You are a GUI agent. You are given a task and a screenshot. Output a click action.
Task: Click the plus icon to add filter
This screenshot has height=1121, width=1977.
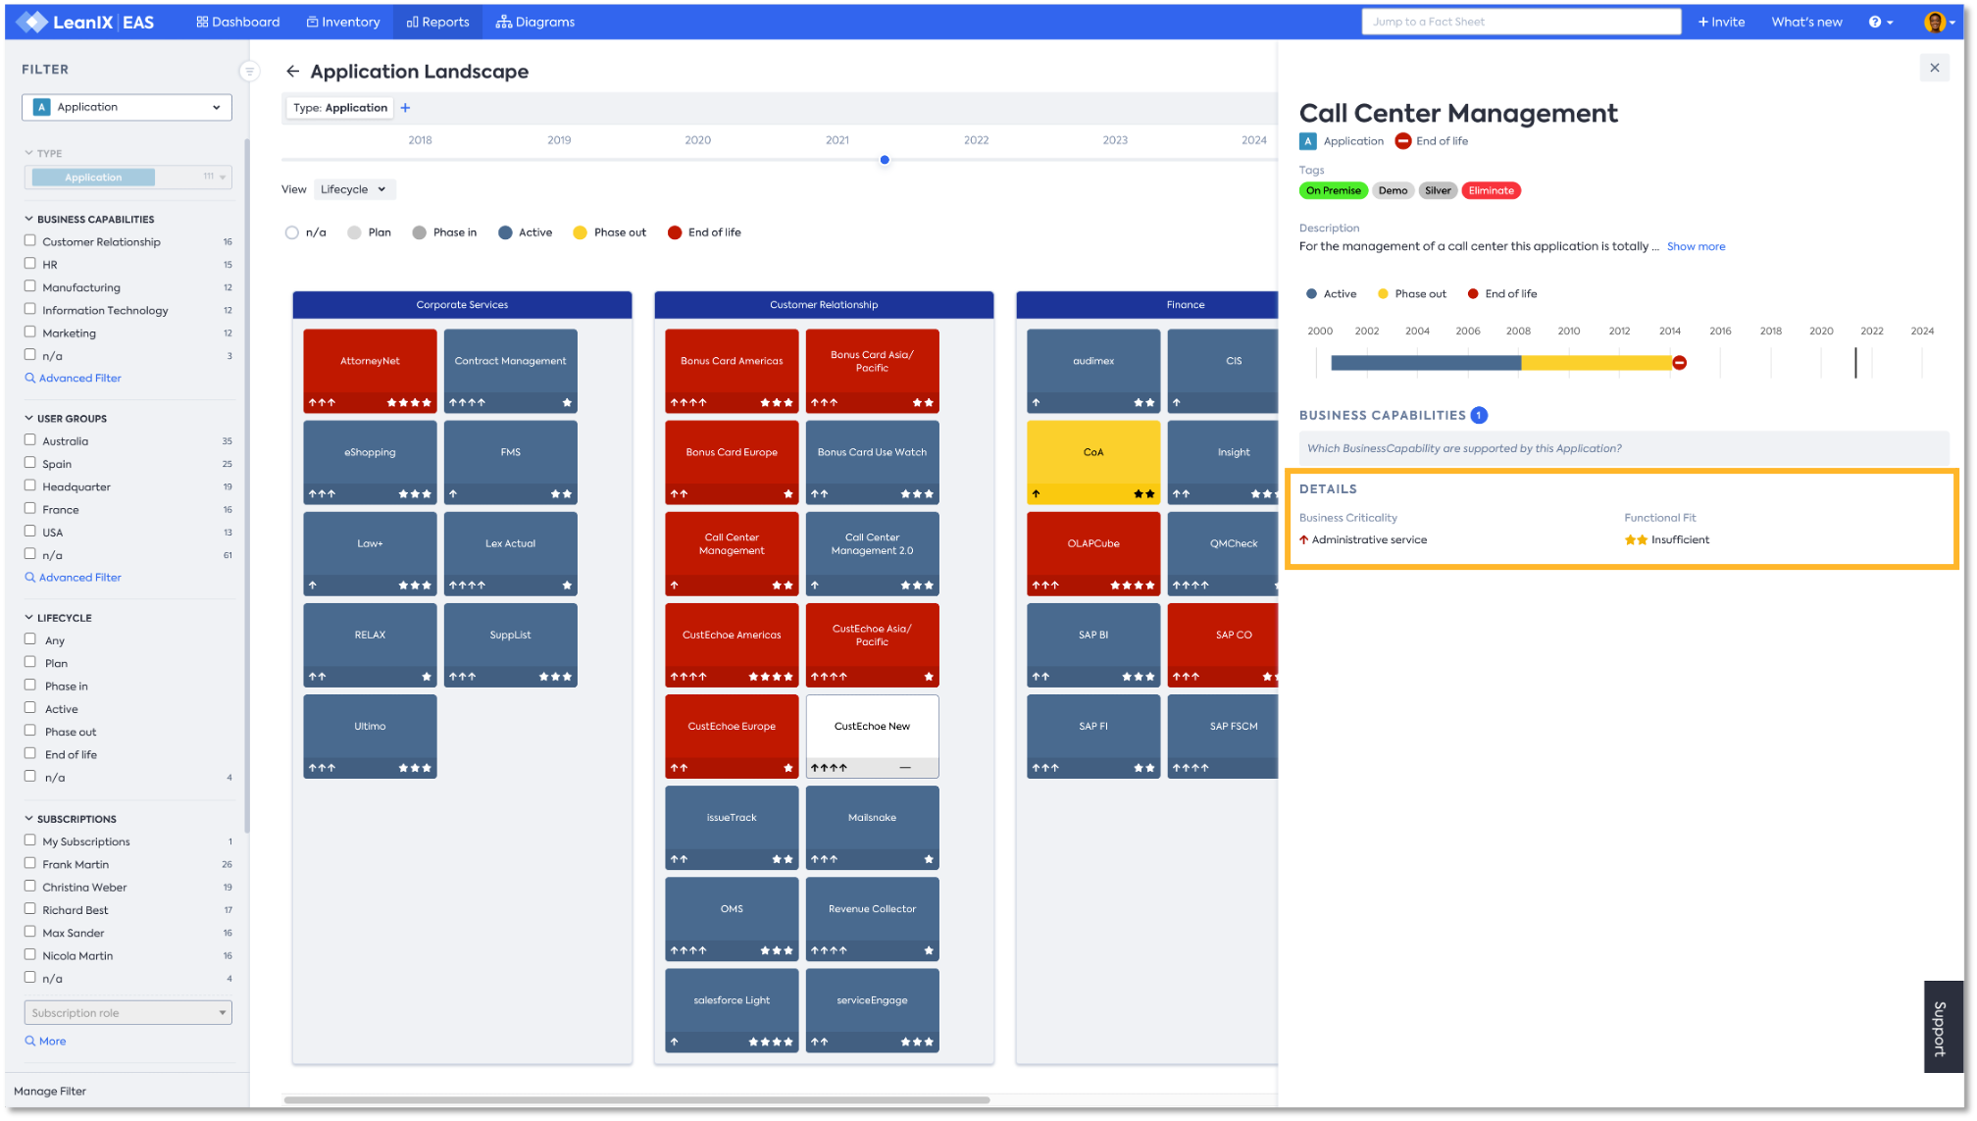coord(405,108)
